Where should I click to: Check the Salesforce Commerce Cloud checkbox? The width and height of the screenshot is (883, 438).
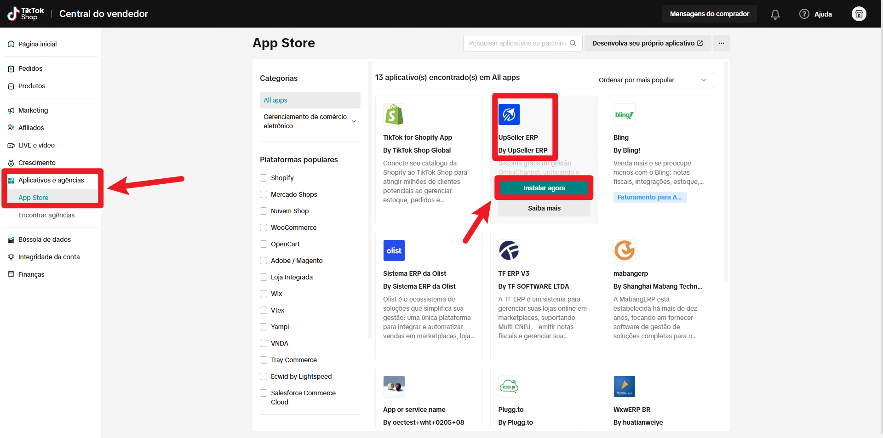pyautogui.click(x=264, y=393)
